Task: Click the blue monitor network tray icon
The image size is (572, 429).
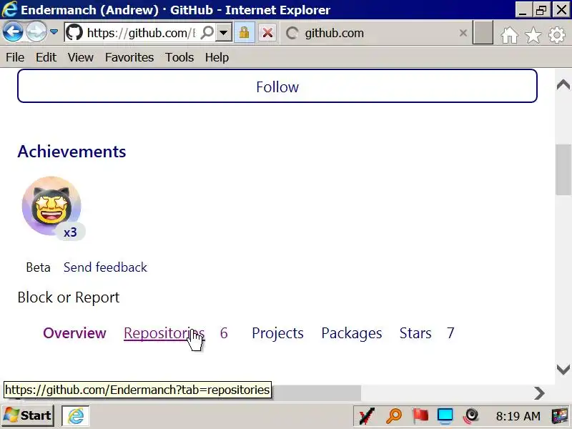Action: (445, 416)
